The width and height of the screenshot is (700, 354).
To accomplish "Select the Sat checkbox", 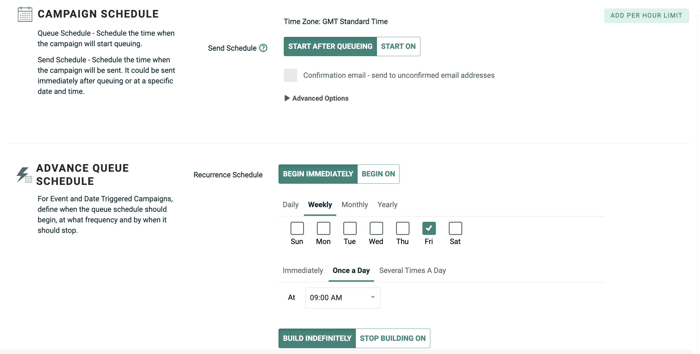I will (455, 228).
